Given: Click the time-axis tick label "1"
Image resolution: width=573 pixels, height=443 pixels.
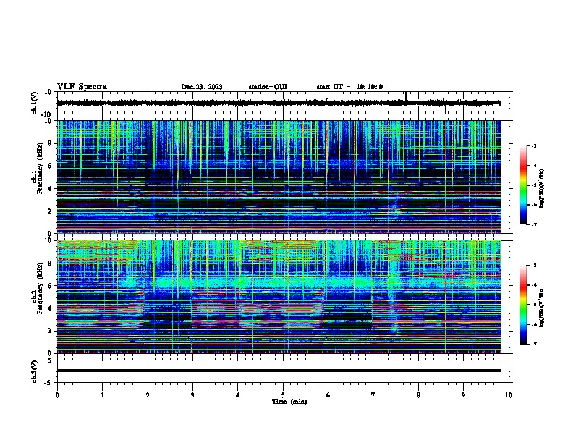Looking at the screenshot, I should [x=102, y=395].
